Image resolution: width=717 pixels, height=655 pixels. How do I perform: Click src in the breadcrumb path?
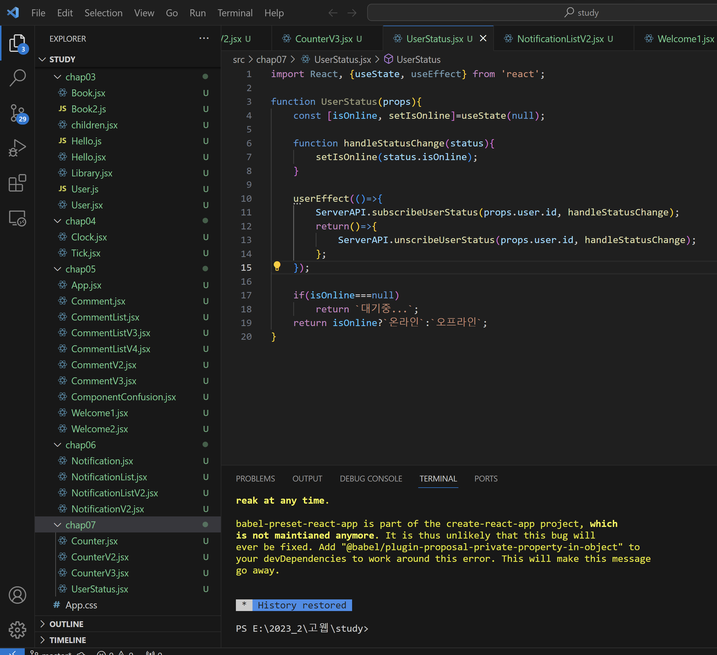point(239,59)
